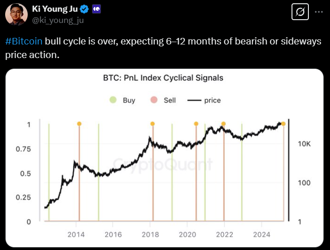330x250 pixels.
Task: Click the 2016 label on the x-axis
Action: (113, 234)
